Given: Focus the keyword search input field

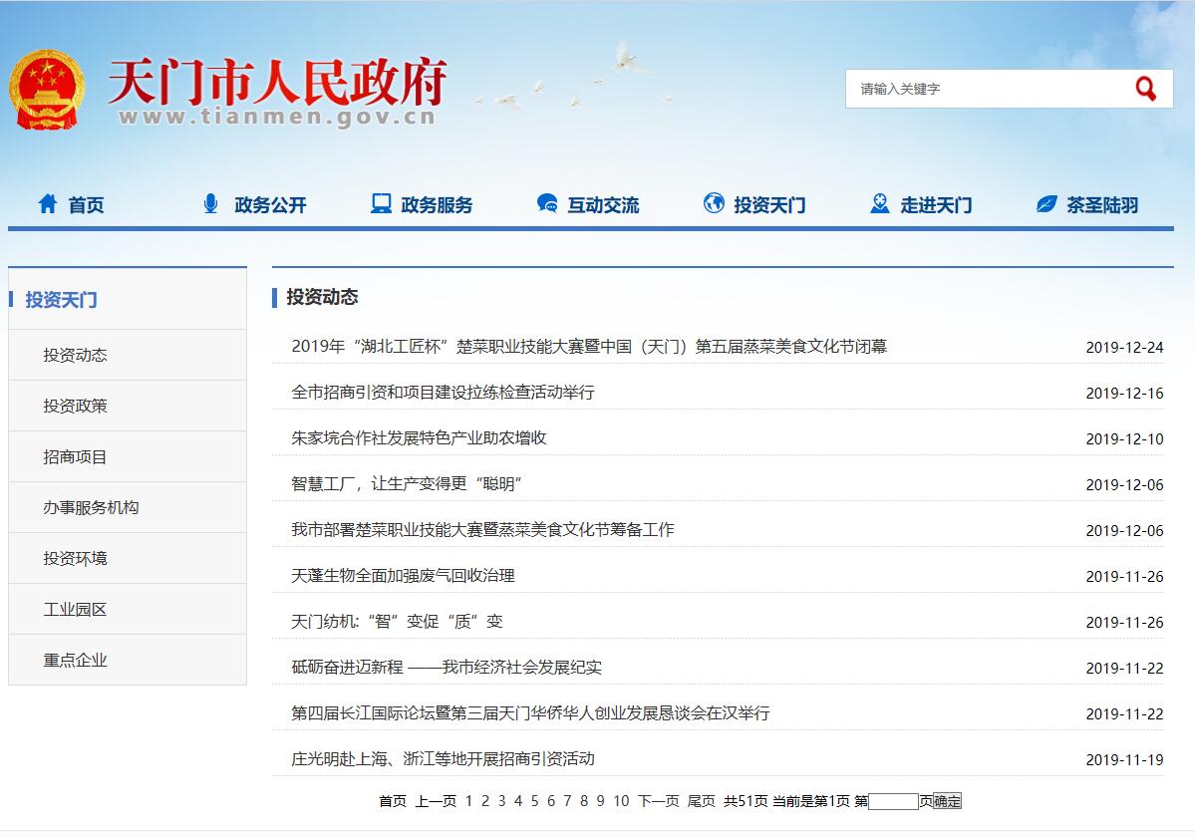Looking at the screenshot, I should 987,89.
